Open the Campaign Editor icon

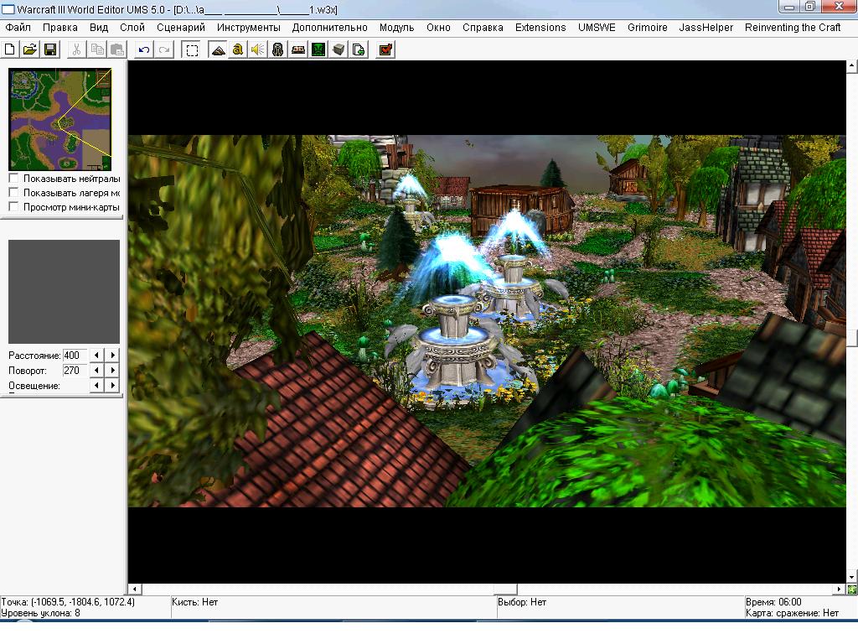(x=298, y=49)
